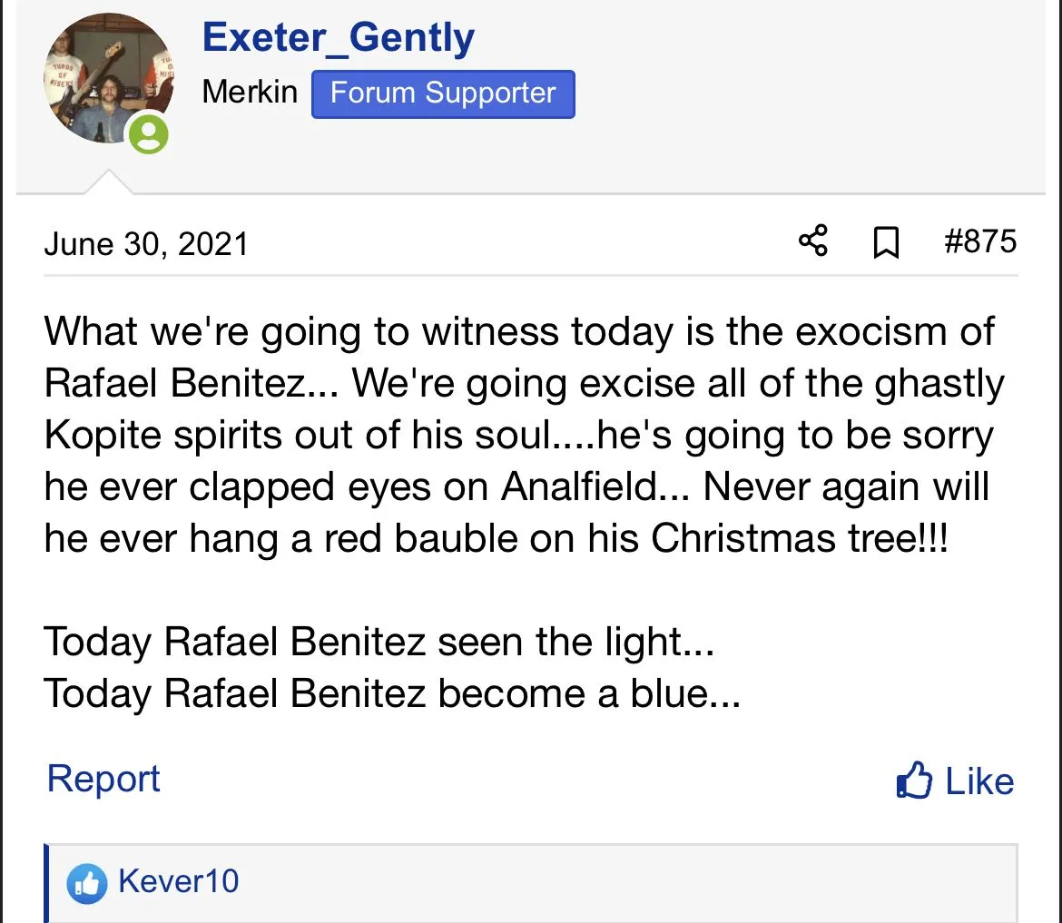This screenshot has height=923, width=1062.
Task: Click the share icon on post #875
Action: click(812, 241)
